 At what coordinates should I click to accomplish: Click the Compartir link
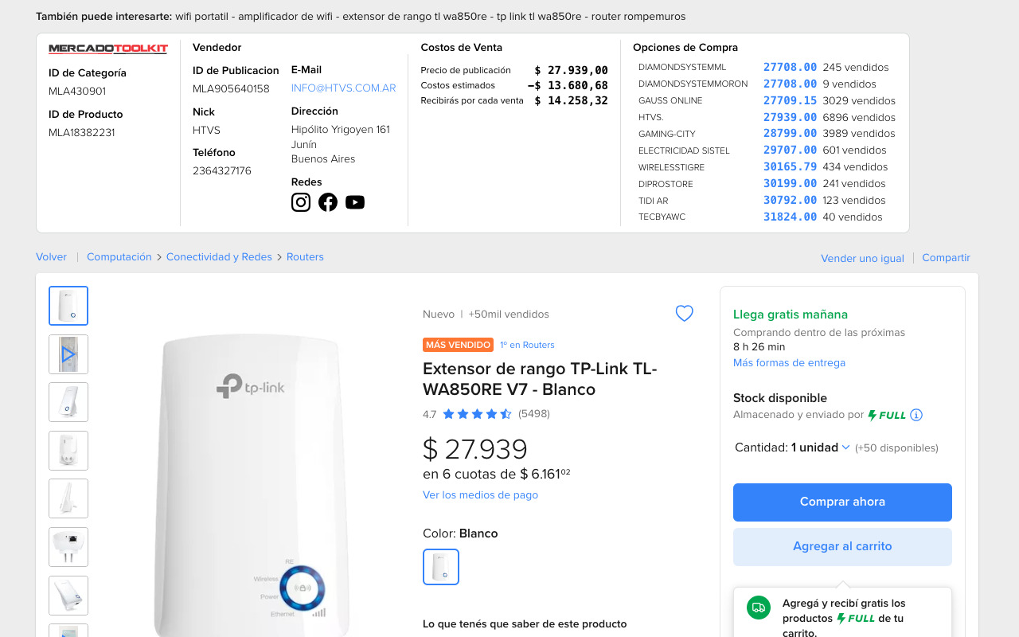(x=946, y=258)
